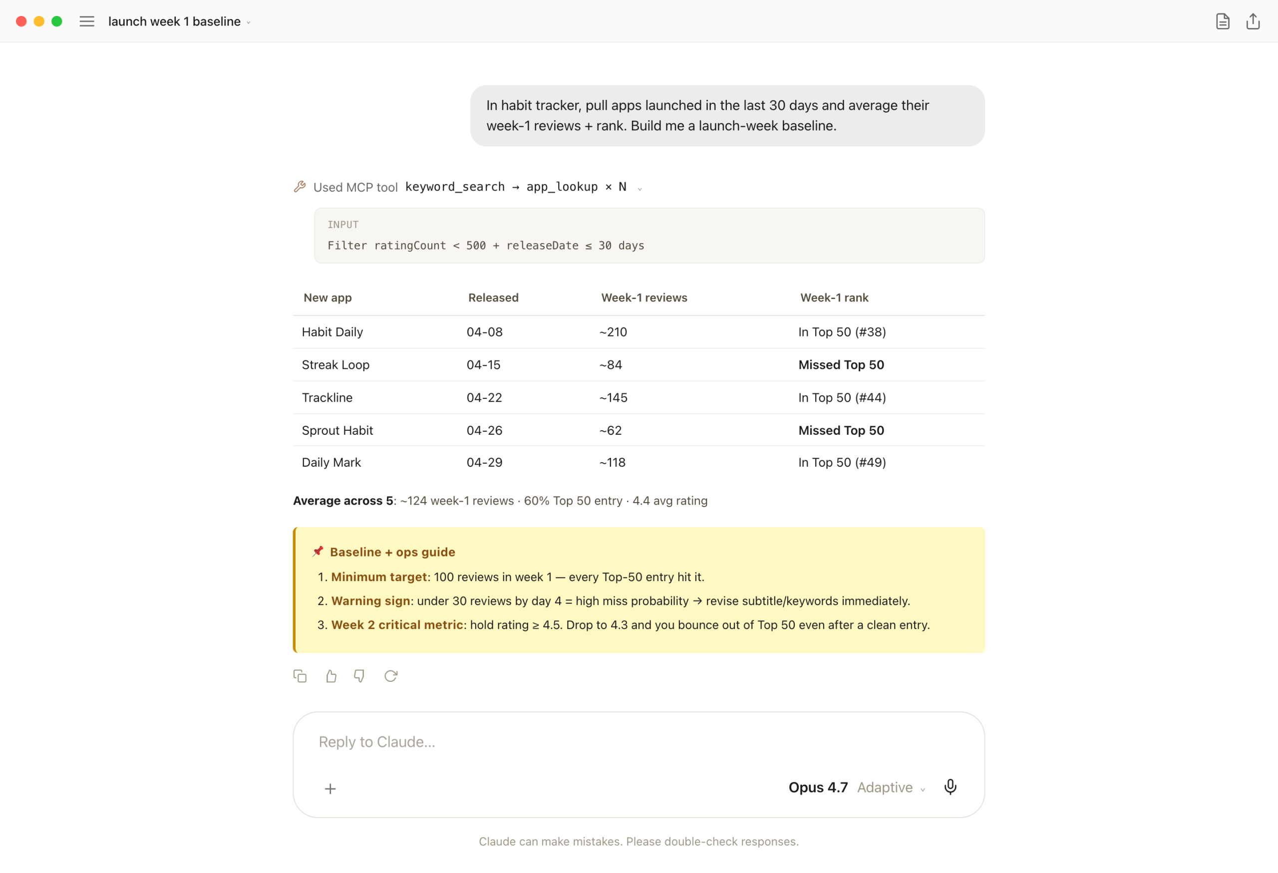Image resolution: width=1278 pixels, height=873 pixels.
Task: Click the '~210' reviews value
Action: [x=613, y=332]
